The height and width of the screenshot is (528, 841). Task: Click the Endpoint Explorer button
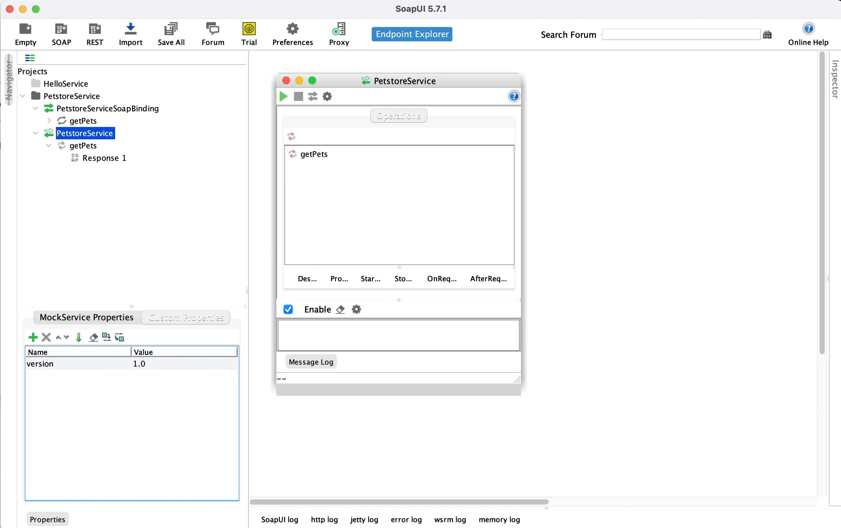[412, 34]
